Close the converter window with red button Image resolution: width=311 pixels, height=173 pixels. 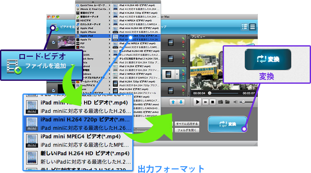point(49,17)
